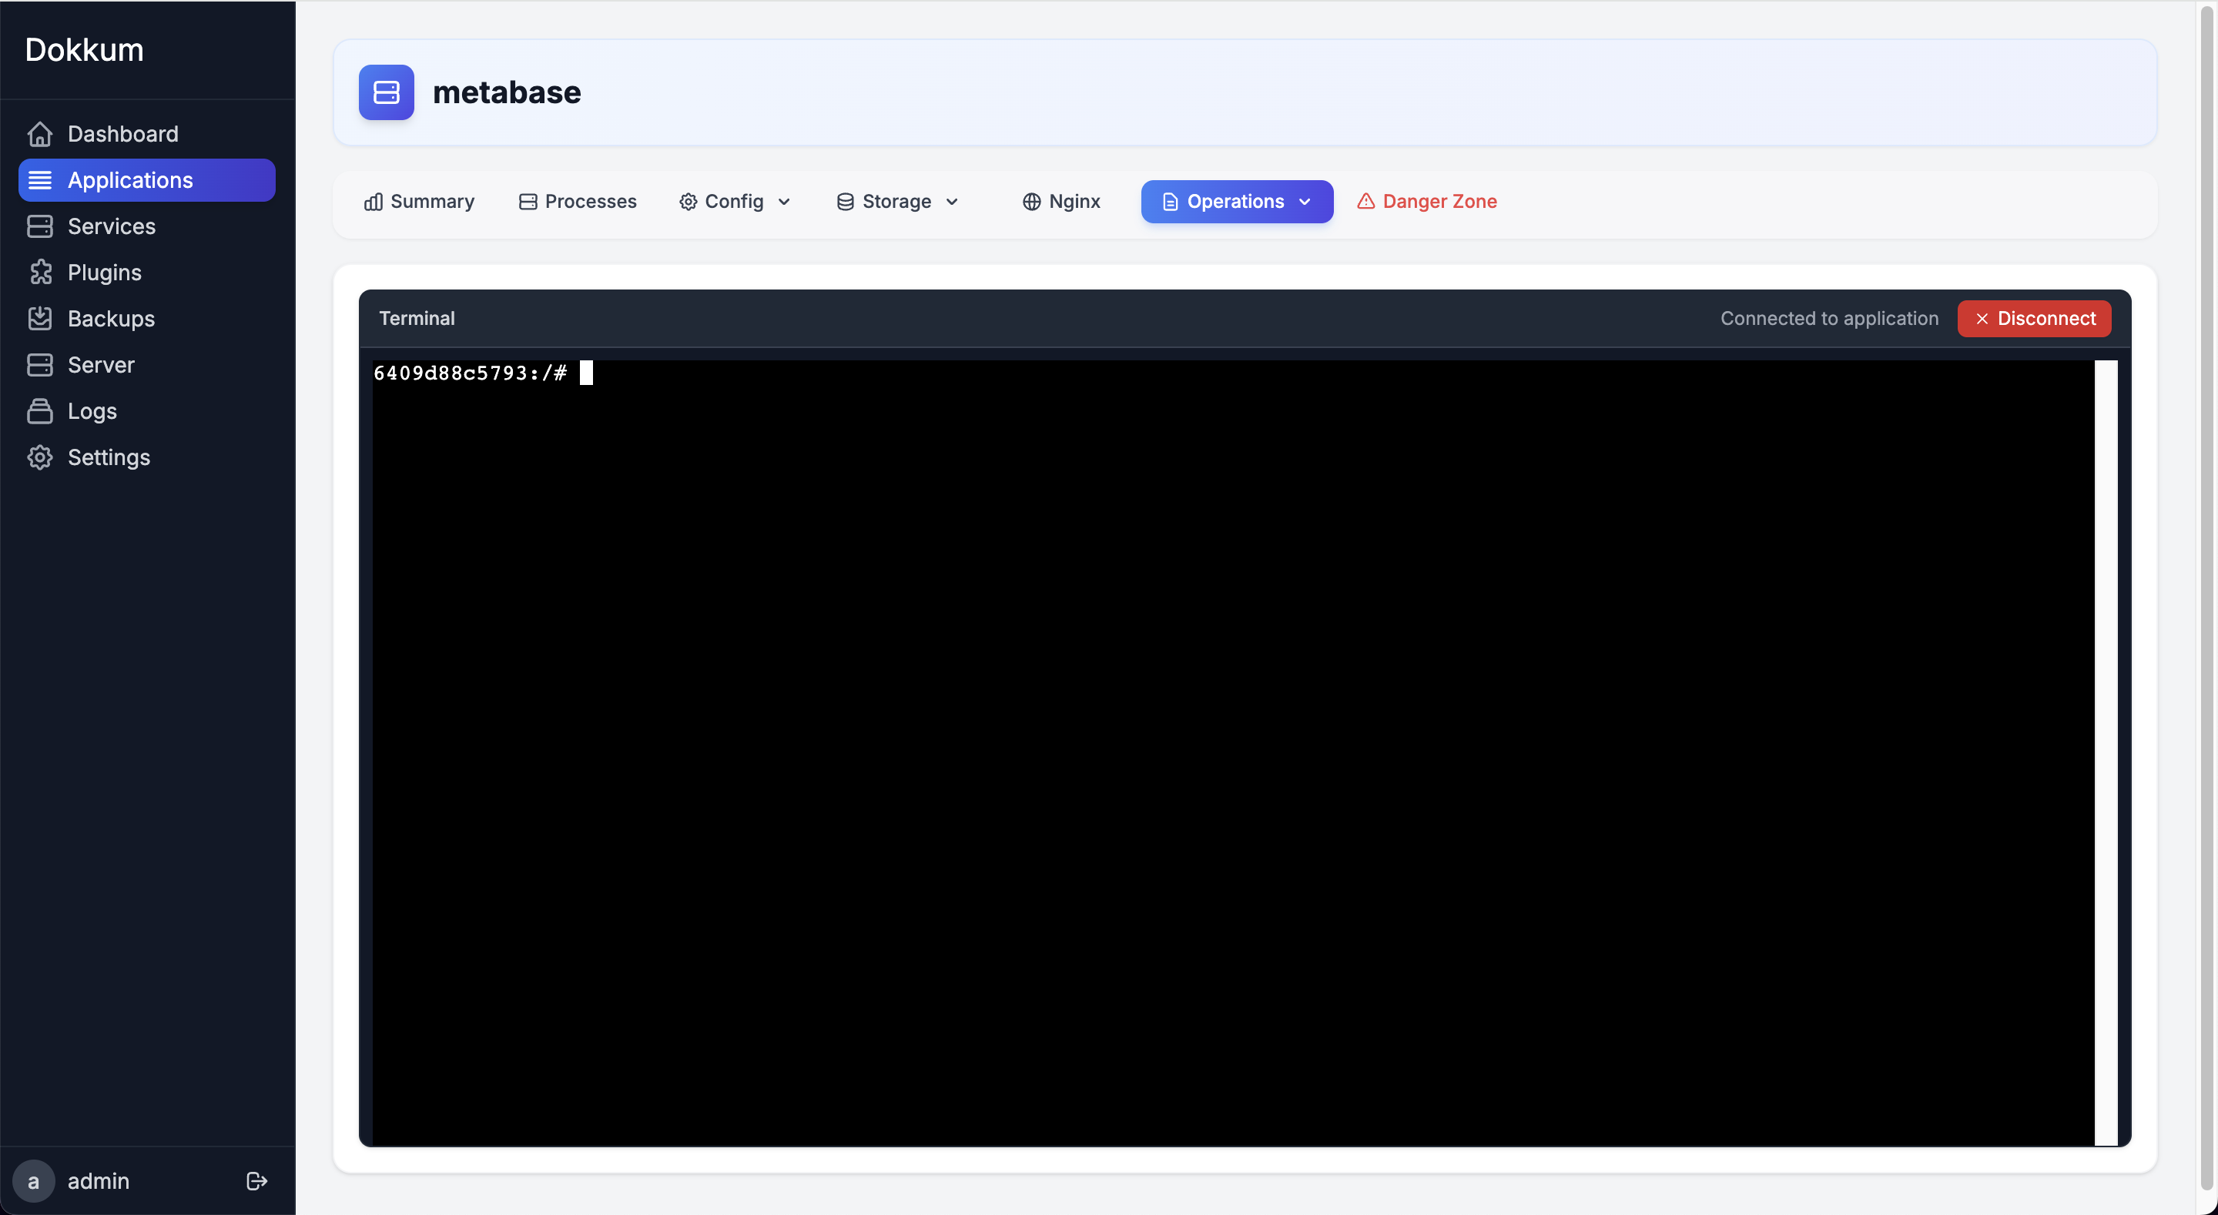The width and height of the screenshot is (2218, 1215).
Task: Click the Backups icon in sidebar
Action: pyautogui.click(x=39, y=319)
